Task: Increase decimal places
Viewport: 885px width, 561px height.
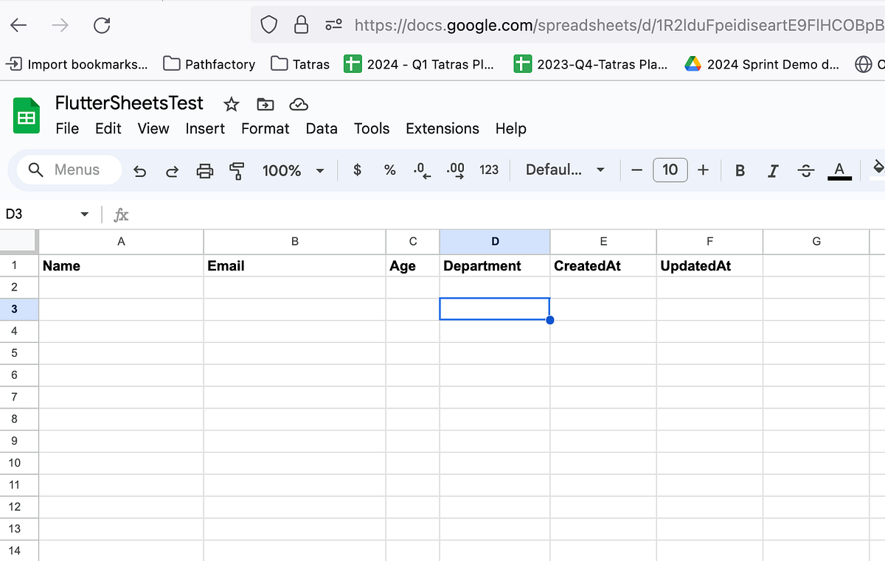Action: [454, 170]
